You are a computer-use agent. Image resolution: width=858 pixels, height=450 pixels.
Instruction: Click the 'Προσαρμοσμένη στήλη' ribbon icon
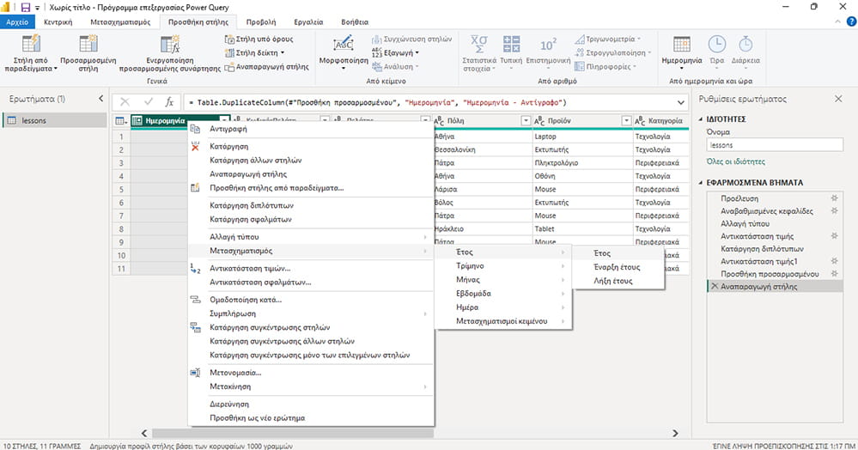(88, 44)
